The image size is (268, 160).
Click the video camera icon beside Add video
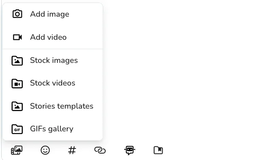coord(18,37)
